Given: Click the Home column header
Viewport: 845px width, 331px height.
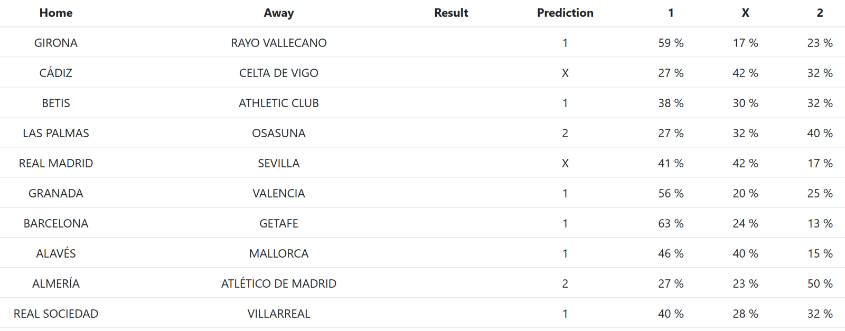Looking at the screenshot, I should 56,13.
